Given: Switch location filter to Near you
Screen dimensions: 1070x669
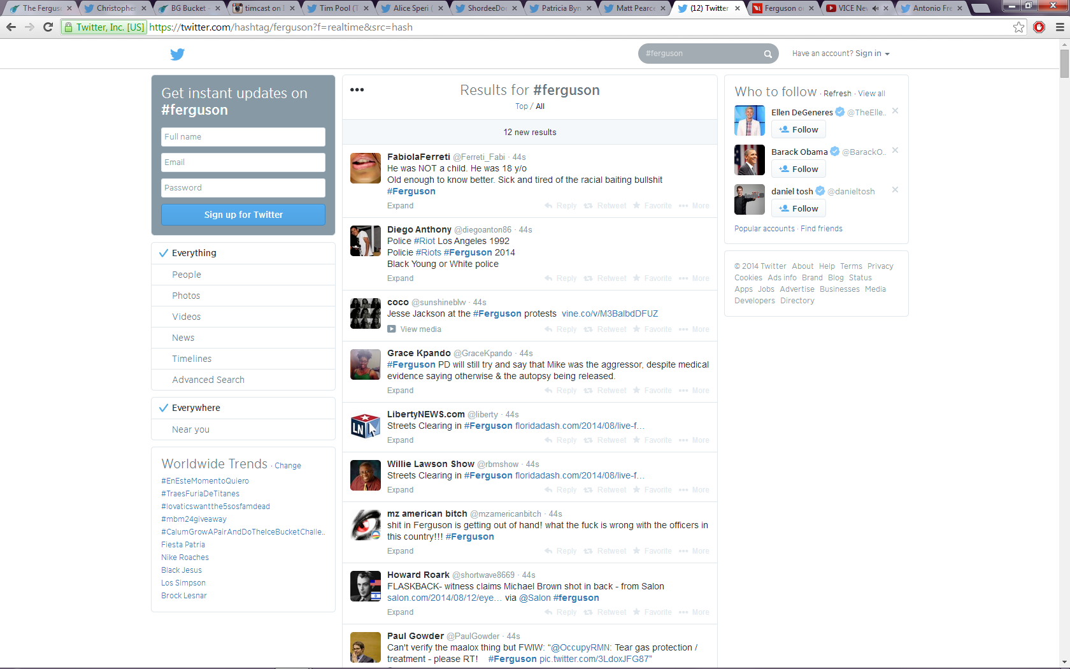Looking at the screenshot, I should click(x=243, y=429).
